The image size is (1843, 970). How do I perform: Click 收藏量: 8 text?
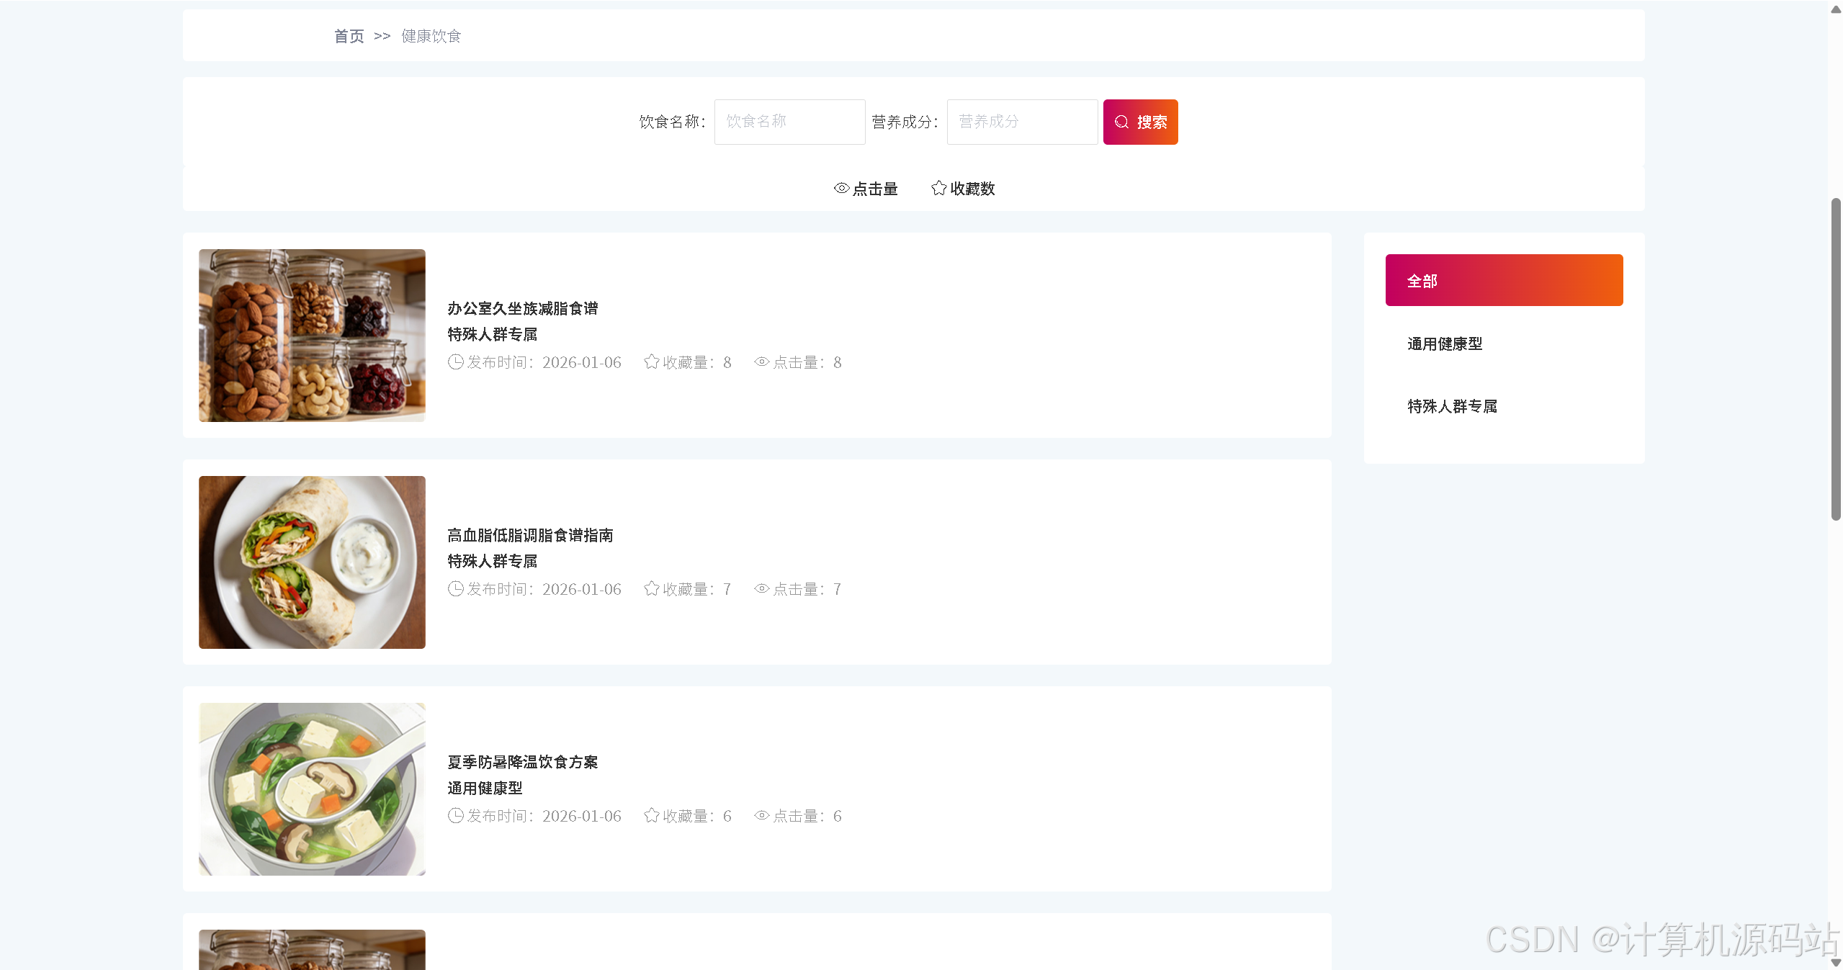(x=696, y=362)
